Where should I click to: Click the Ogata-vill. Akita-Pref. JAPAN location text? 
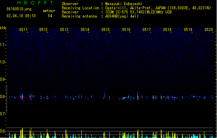click(158, 8)
